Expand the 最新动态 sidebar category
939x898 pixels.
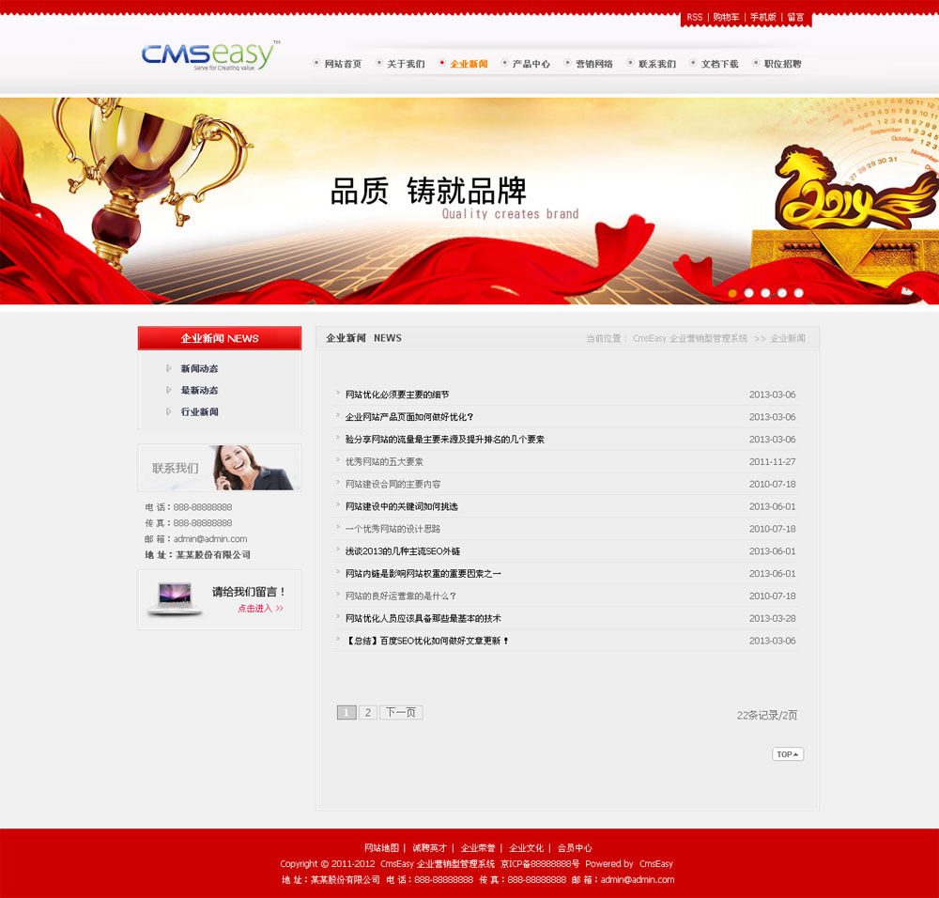[199, 391]
